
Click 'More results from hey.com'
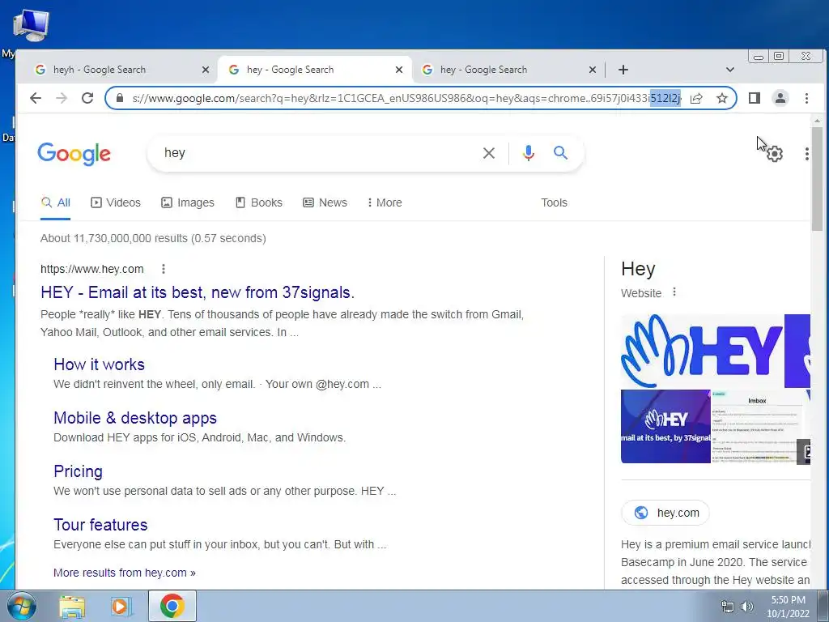pyautogui.click(x=124, y=573)
